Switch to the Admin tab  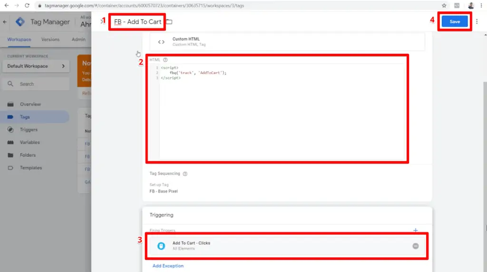78,39
